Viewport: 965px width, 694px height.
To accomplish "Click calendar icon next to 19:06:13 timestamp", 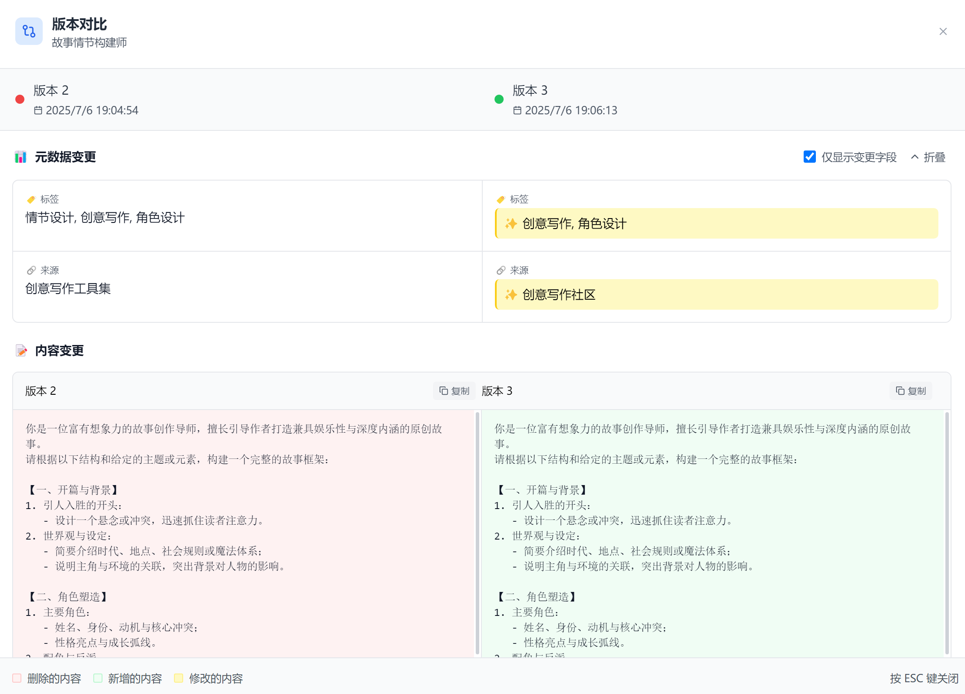I will [x=517, y=110].
